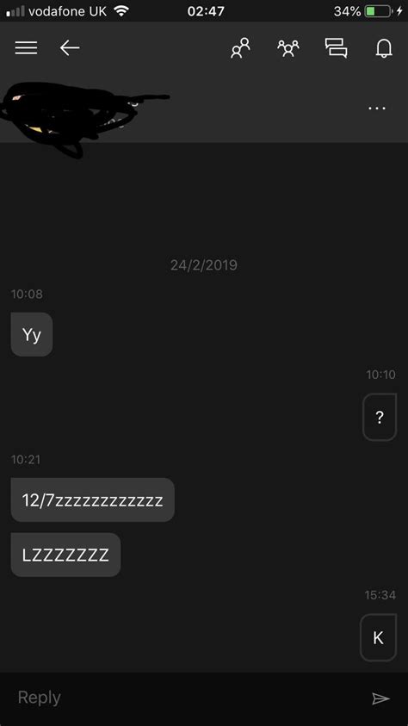The width and height of the screenshot is (408, 726).
Task: Tap the 02:47 status bar clock
Action: (x=206, y=11)
